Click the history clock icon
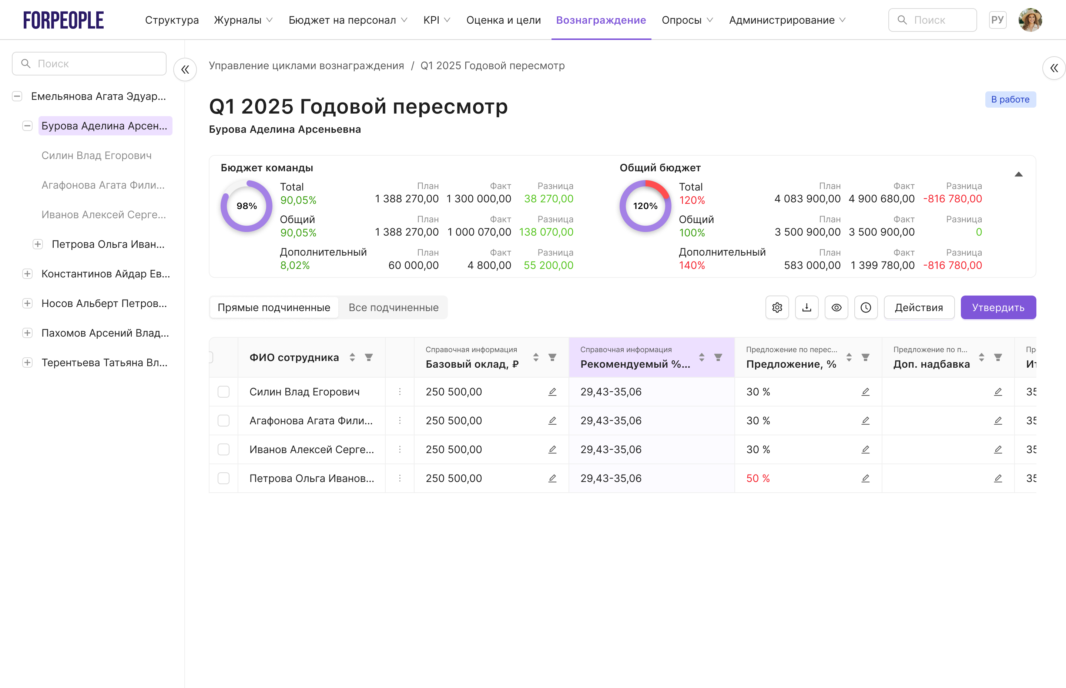The width and height of the screenshot is (1066, 688). click(x=866, y=307)
